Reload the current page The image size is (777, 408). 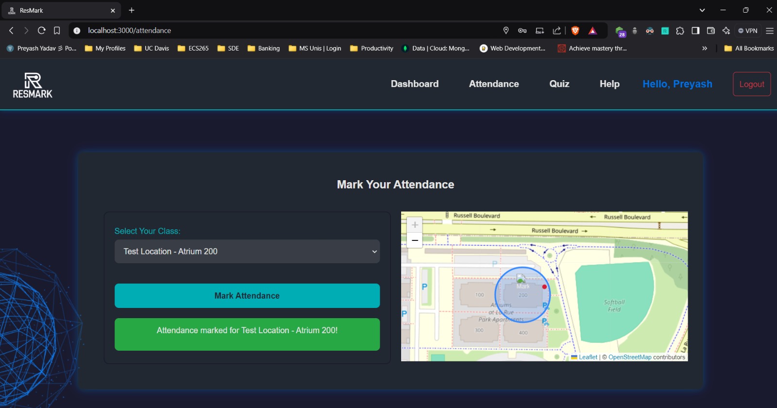(x=42, y=31)
